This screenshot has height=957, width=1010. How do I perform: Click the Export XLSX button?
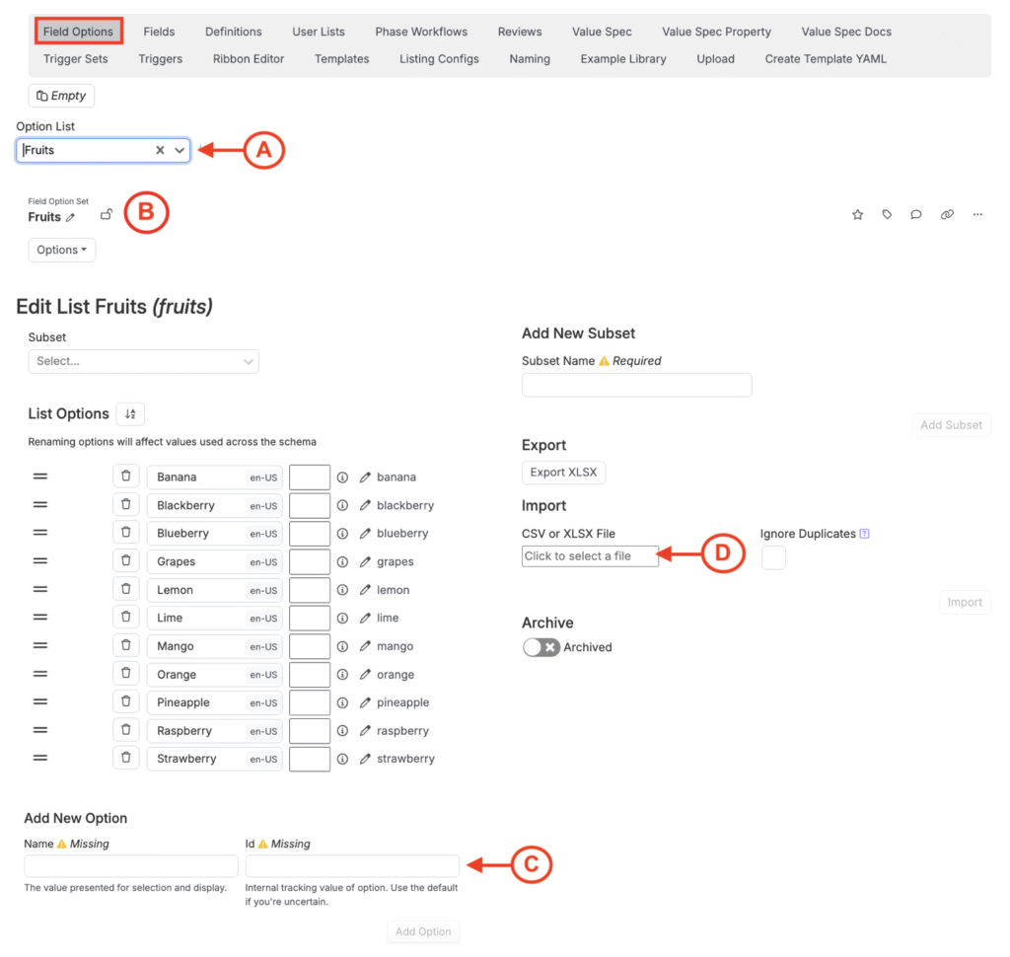point(562,473)
